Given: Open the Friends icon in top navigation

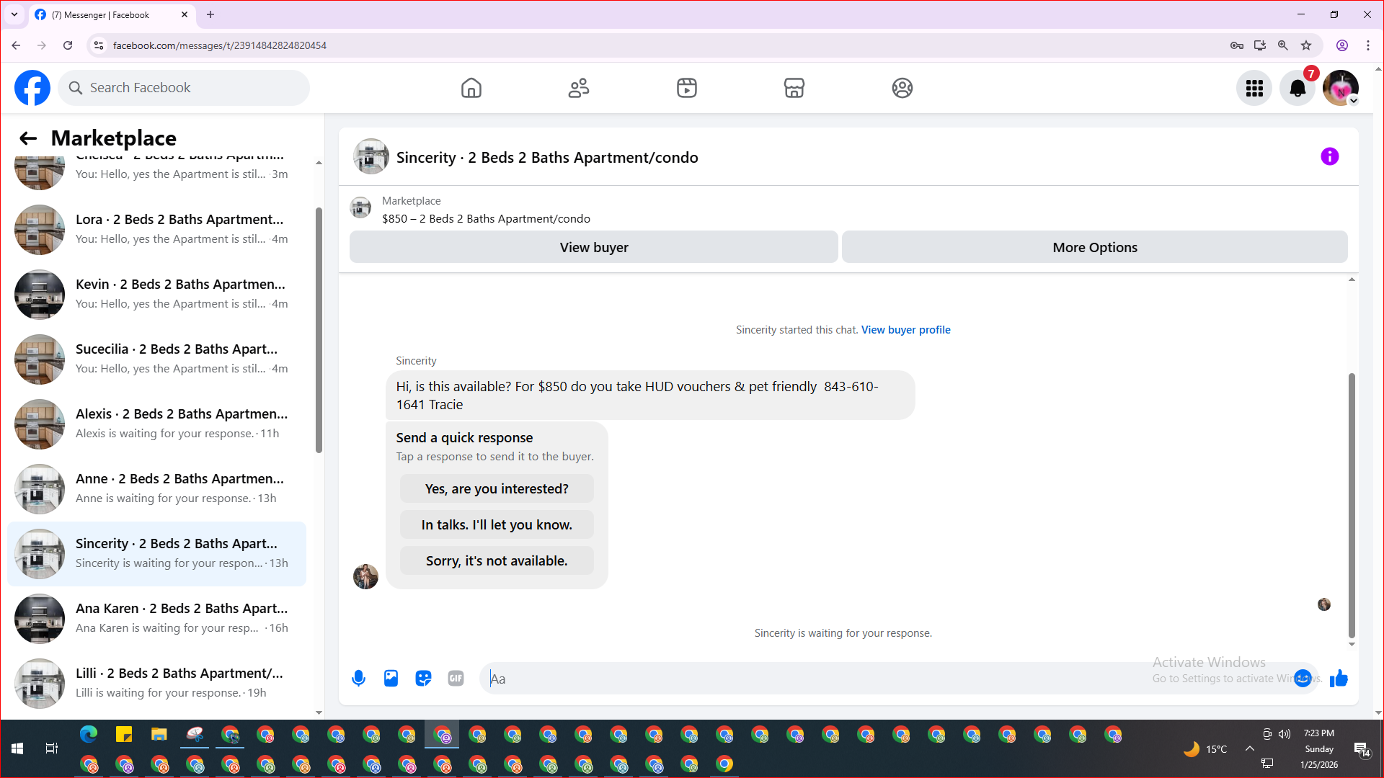Looking at the screenshot, I should (x=579, y=88).
